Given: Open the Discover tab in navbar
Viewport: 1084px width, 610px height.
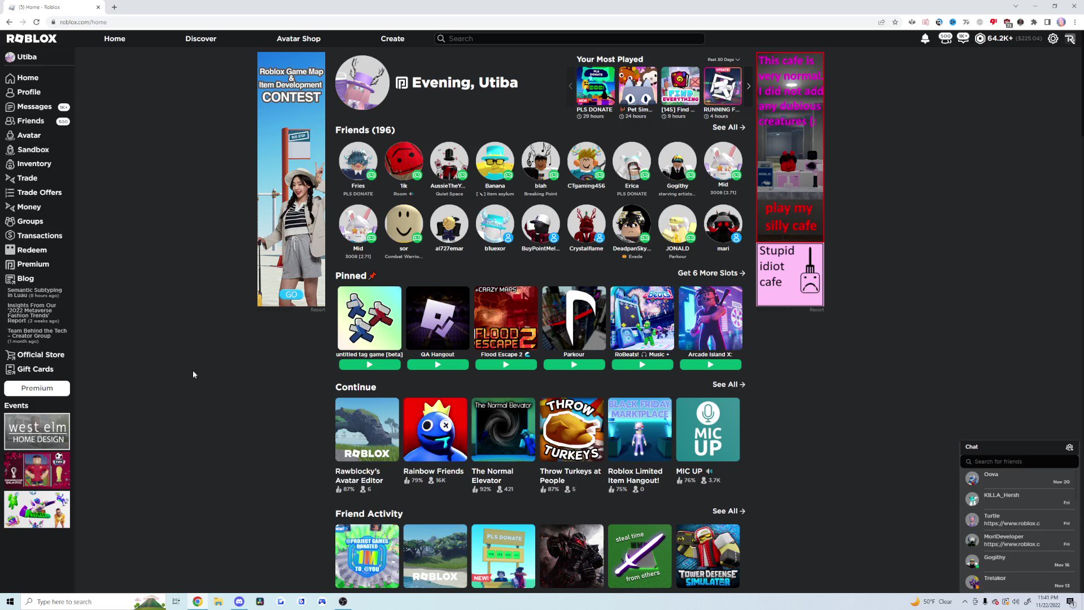Looking at the screenshot, I should tap(201, 38).
